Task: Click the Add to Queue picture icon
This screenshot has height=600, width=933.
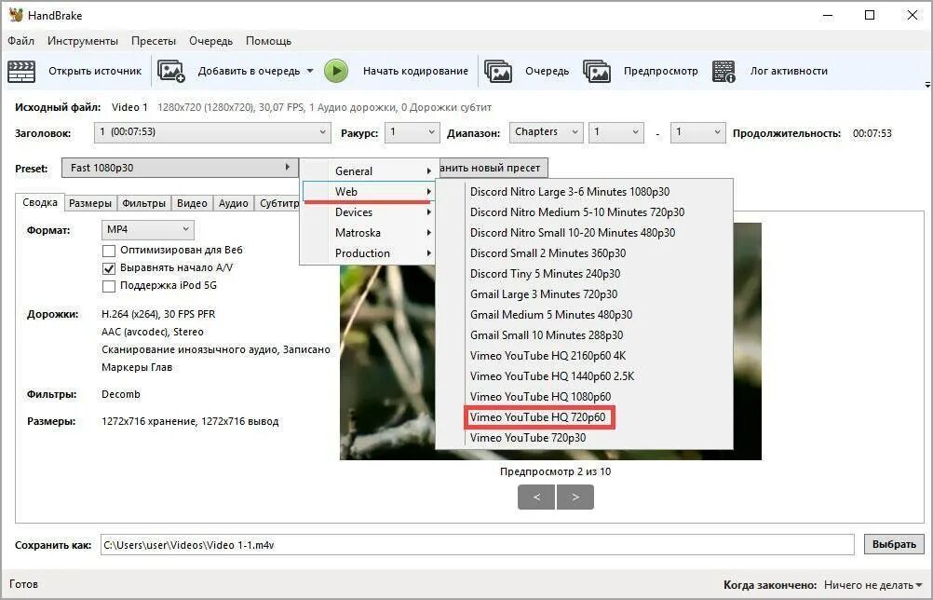Action: click(170, 71)
